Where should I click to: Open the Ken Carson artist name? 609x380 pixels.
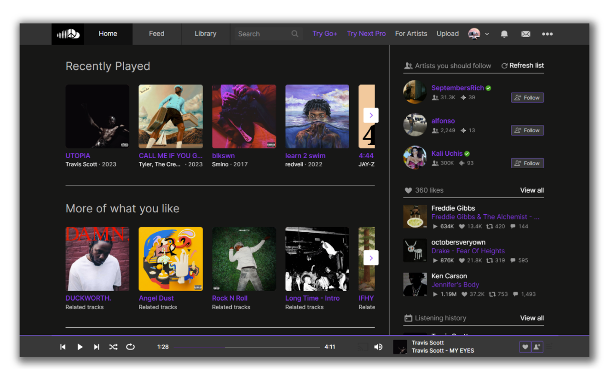click(x=449, y=276)
